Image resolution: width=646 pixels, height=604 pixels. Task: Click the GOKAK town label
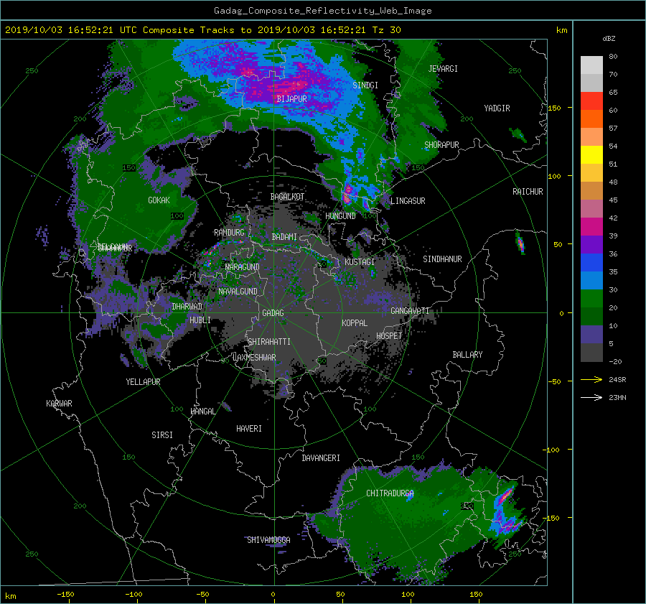pos(159,200)
